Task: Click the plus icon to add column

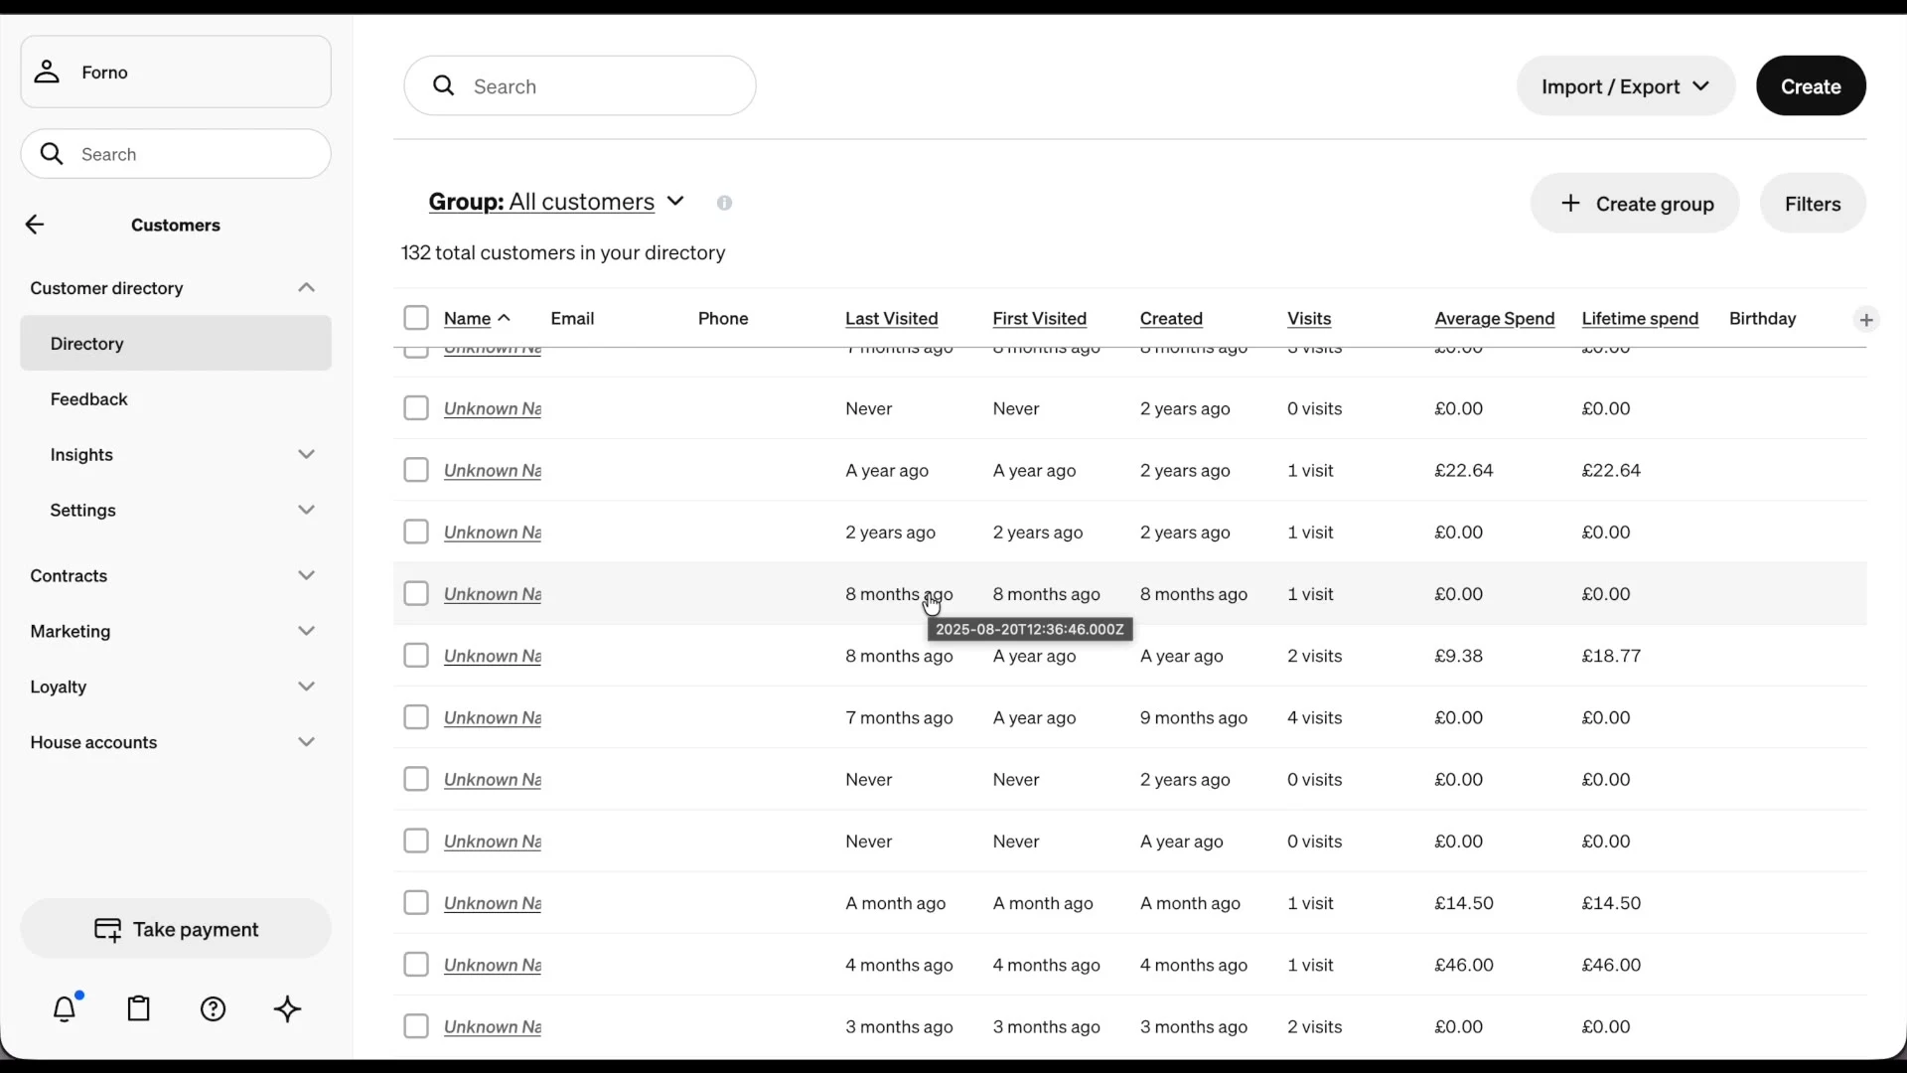Action: tap(1866, 320)
